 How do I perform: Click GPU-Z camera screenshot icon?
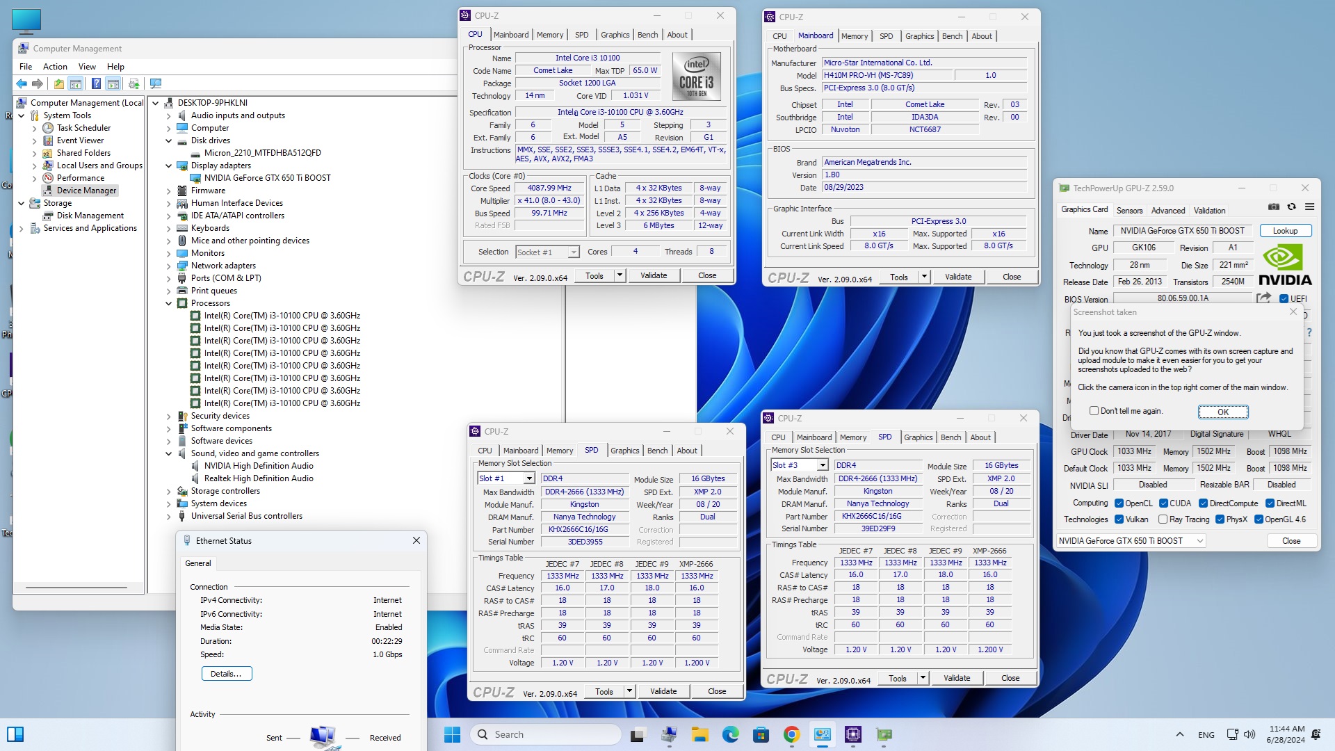click(1274, 207)
